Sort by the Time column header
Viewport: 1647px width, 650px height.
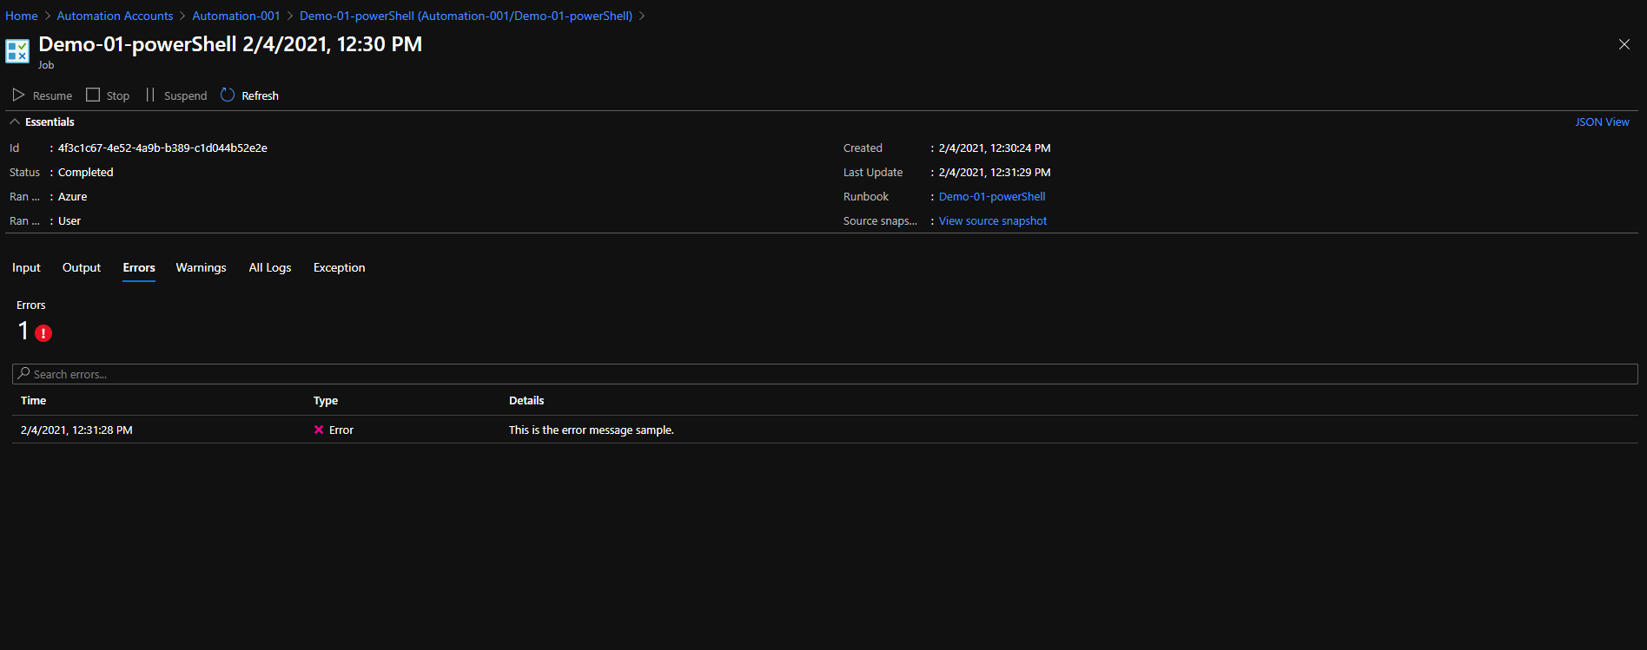(33, 400)
